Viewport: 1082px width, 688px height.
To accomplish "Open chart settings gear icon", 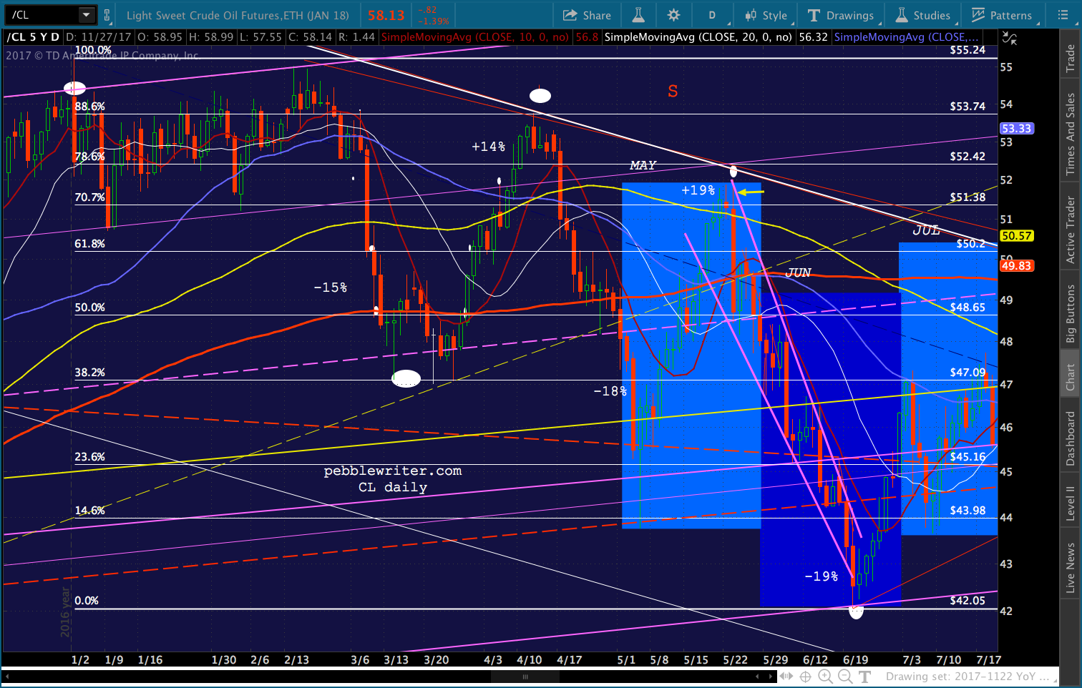I will pos(673,15).
